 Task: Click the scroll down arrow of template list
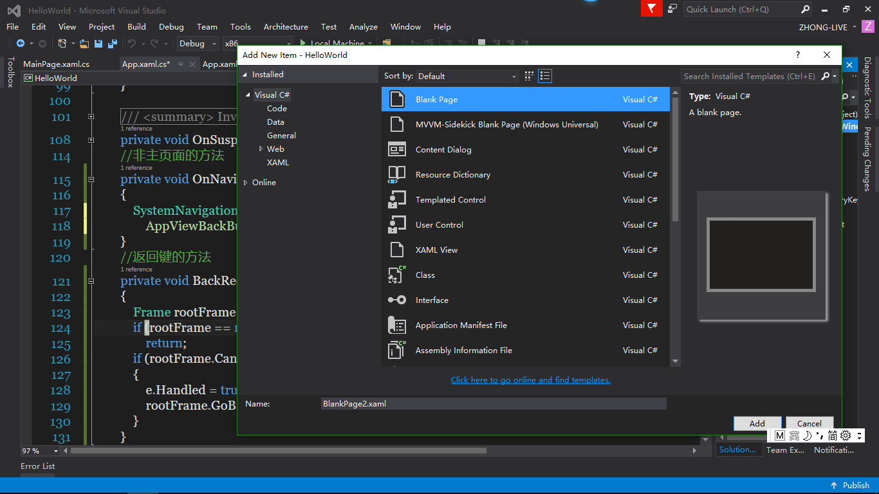675,361
